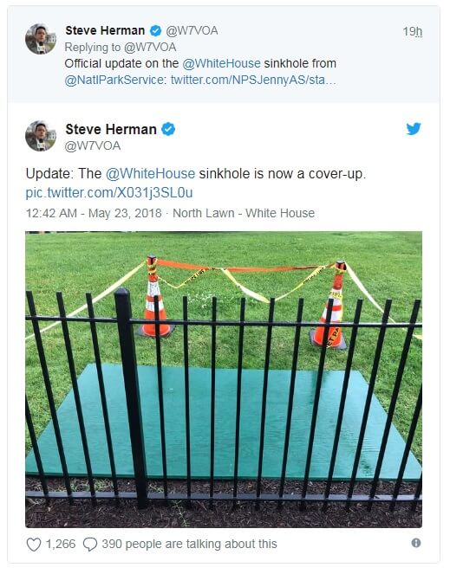
Task: Open the @WhiteHouse mention in main tweet
Action: click(150, 173)
